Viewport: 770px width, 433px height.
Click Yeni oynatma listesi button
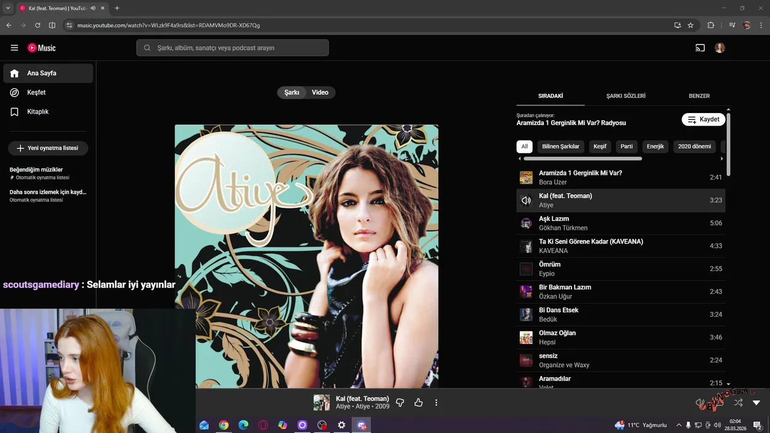tap(48, 148)
